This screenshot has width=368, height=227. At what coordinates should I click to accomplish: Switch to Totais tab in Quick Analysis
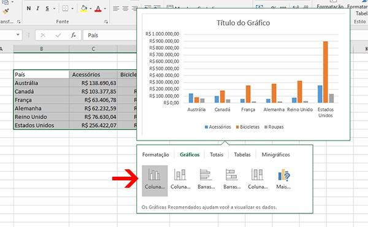(217, 155)
